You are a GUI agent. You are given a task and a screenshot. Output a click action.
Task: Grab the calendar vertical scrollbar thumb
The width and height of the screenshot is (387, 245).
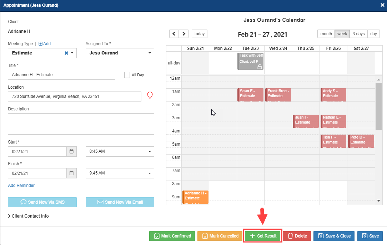[x=378, y=106]
